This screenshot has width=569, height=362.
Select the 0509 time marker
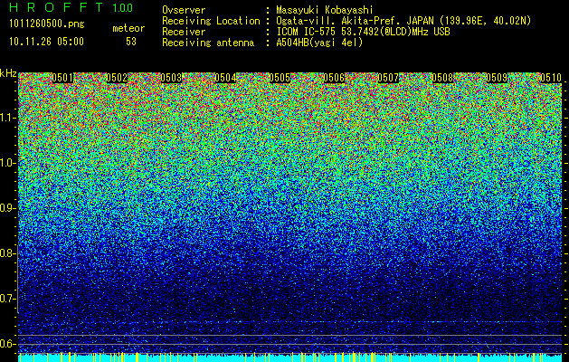[497, 78]
